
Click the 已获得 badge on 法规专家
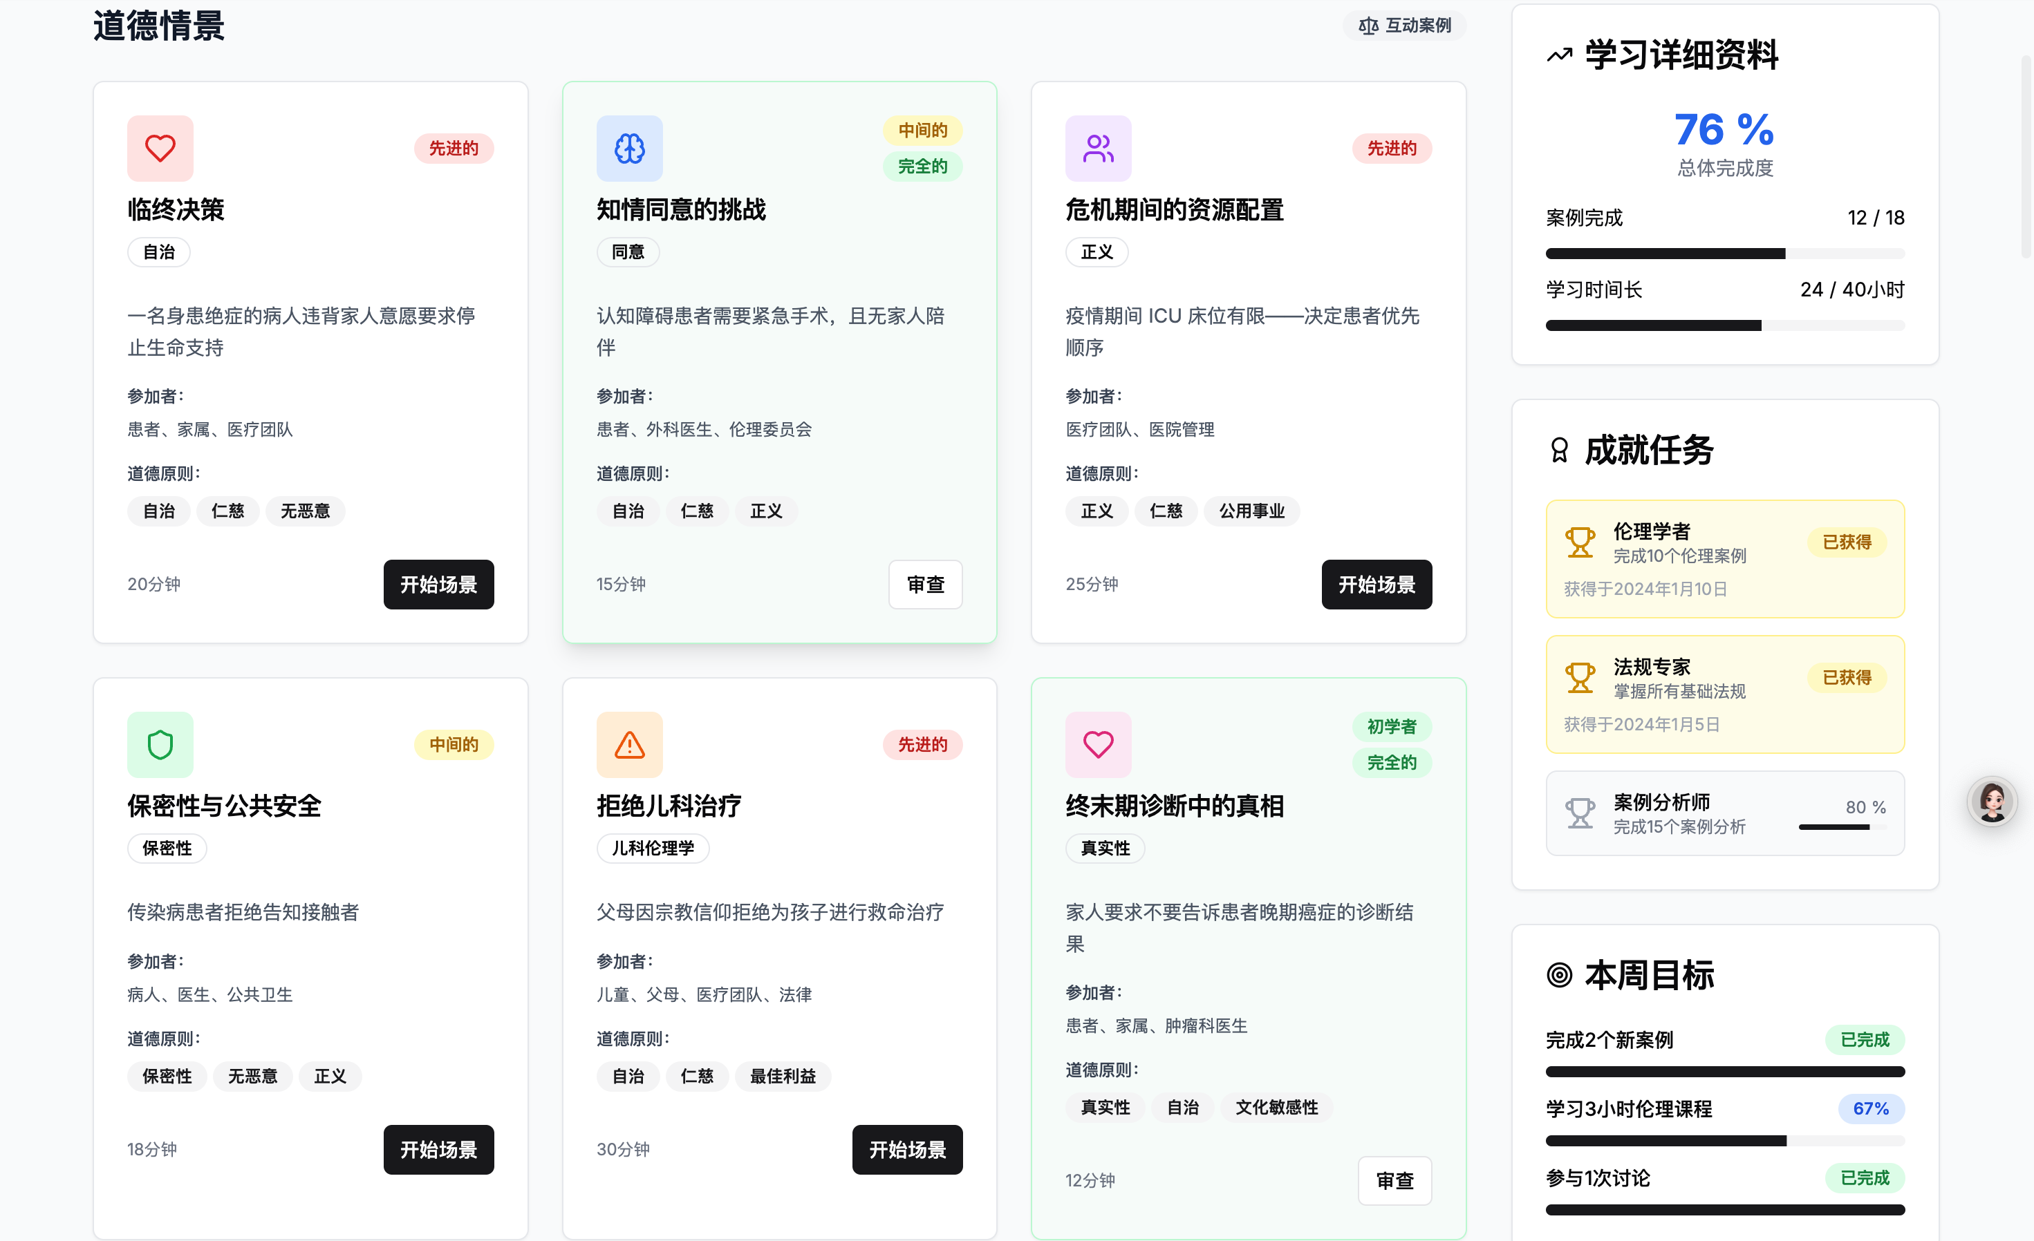1846,677
